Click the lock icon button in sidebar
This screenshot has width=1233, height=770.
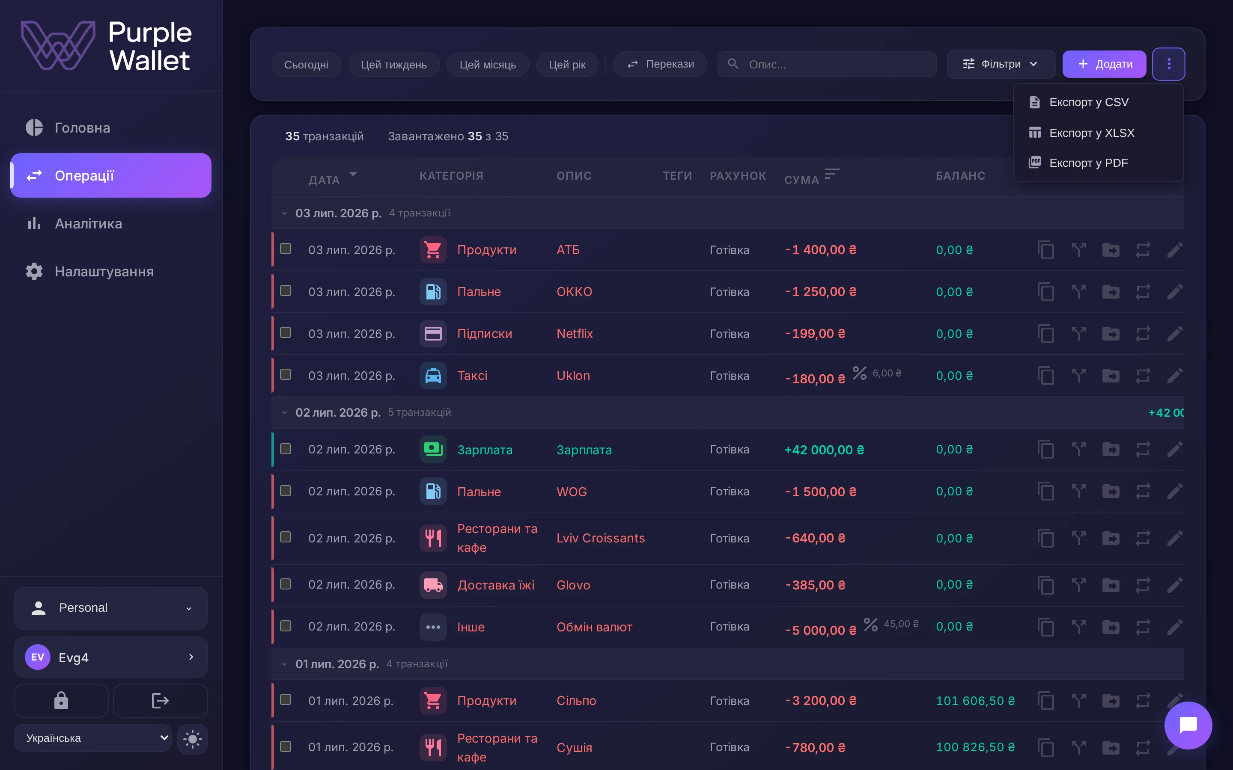61,701
